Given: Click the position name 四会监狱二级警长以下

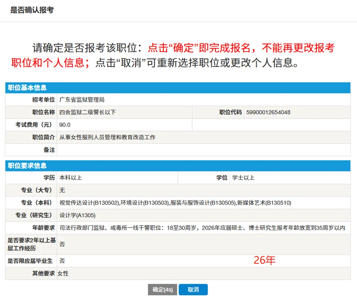Looking at the screenshot, I should click(88, 112).
